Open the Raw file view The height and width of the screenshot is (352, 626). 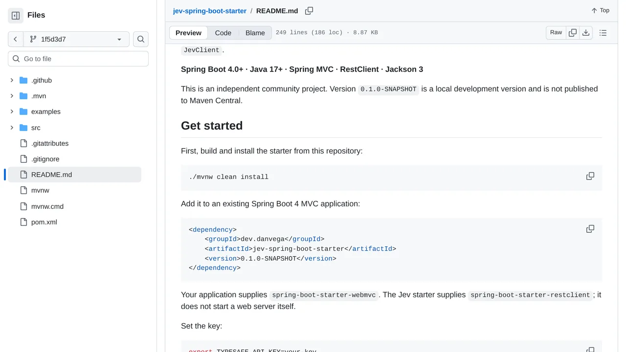coord(556,33)
